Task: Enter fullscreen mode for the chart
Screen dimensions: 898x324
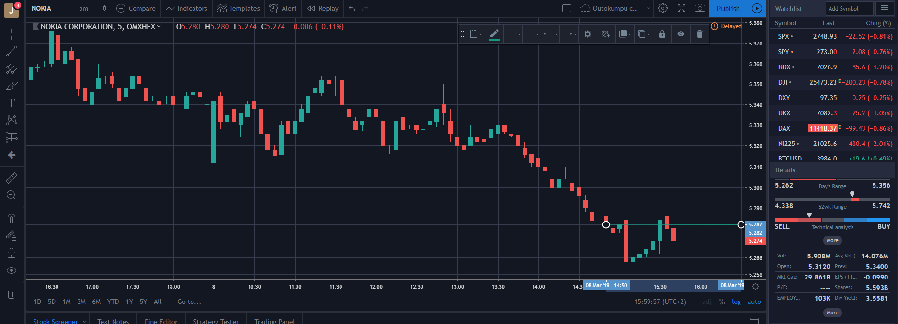Action: point(682,8)
